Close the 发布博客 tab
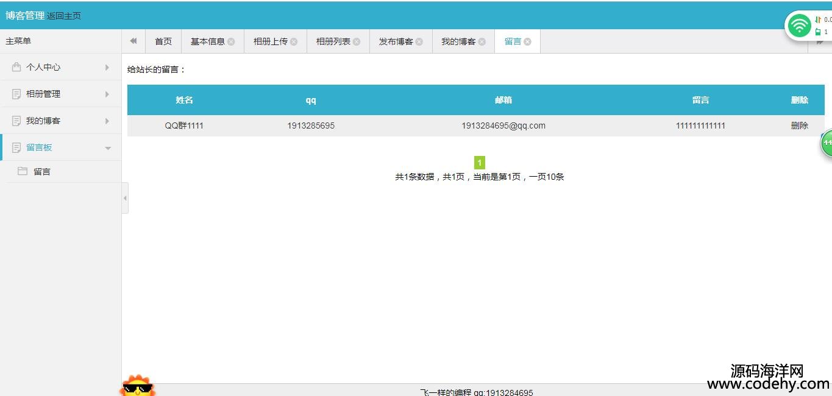The image size is (832, 396). pos(419,42)
